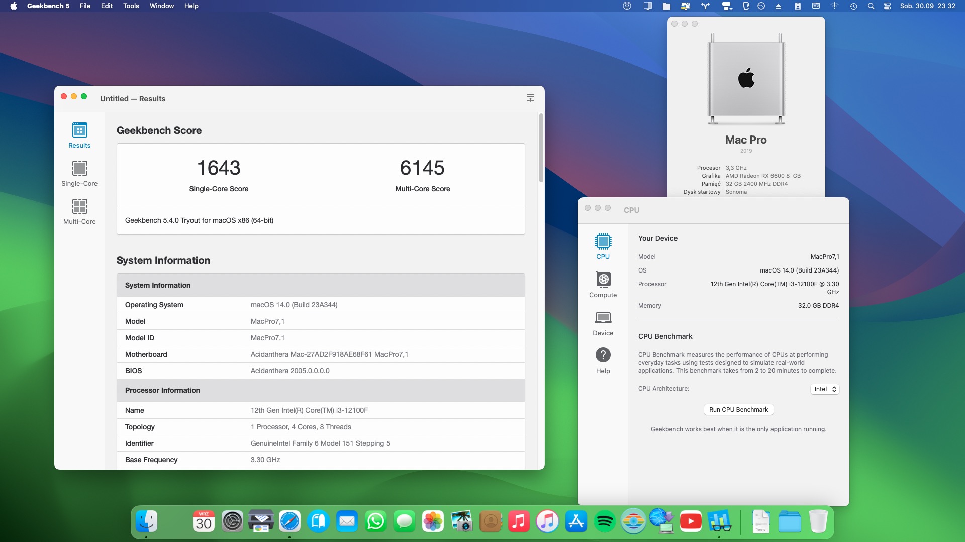Click the upload icon in Results titlebar
Screen dimensions: 965x542
click(x=530, y=98)
